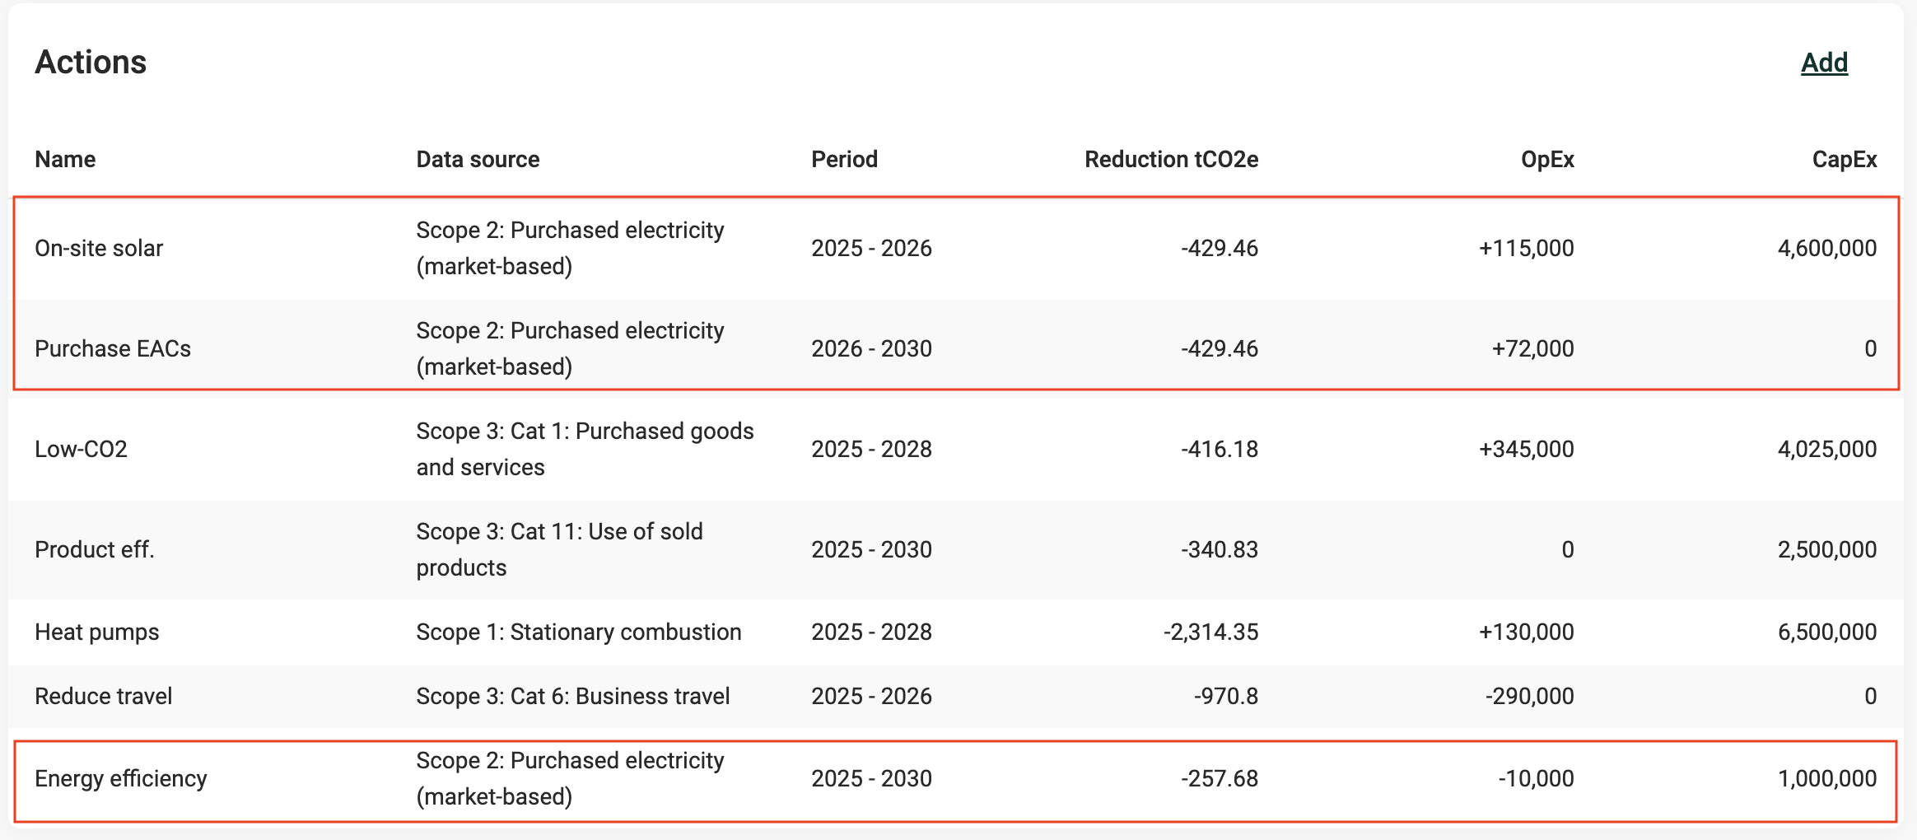Click the Name column header
This screenshot has width=1917, height=840.
pyautogui.click(x=65, y=159)
